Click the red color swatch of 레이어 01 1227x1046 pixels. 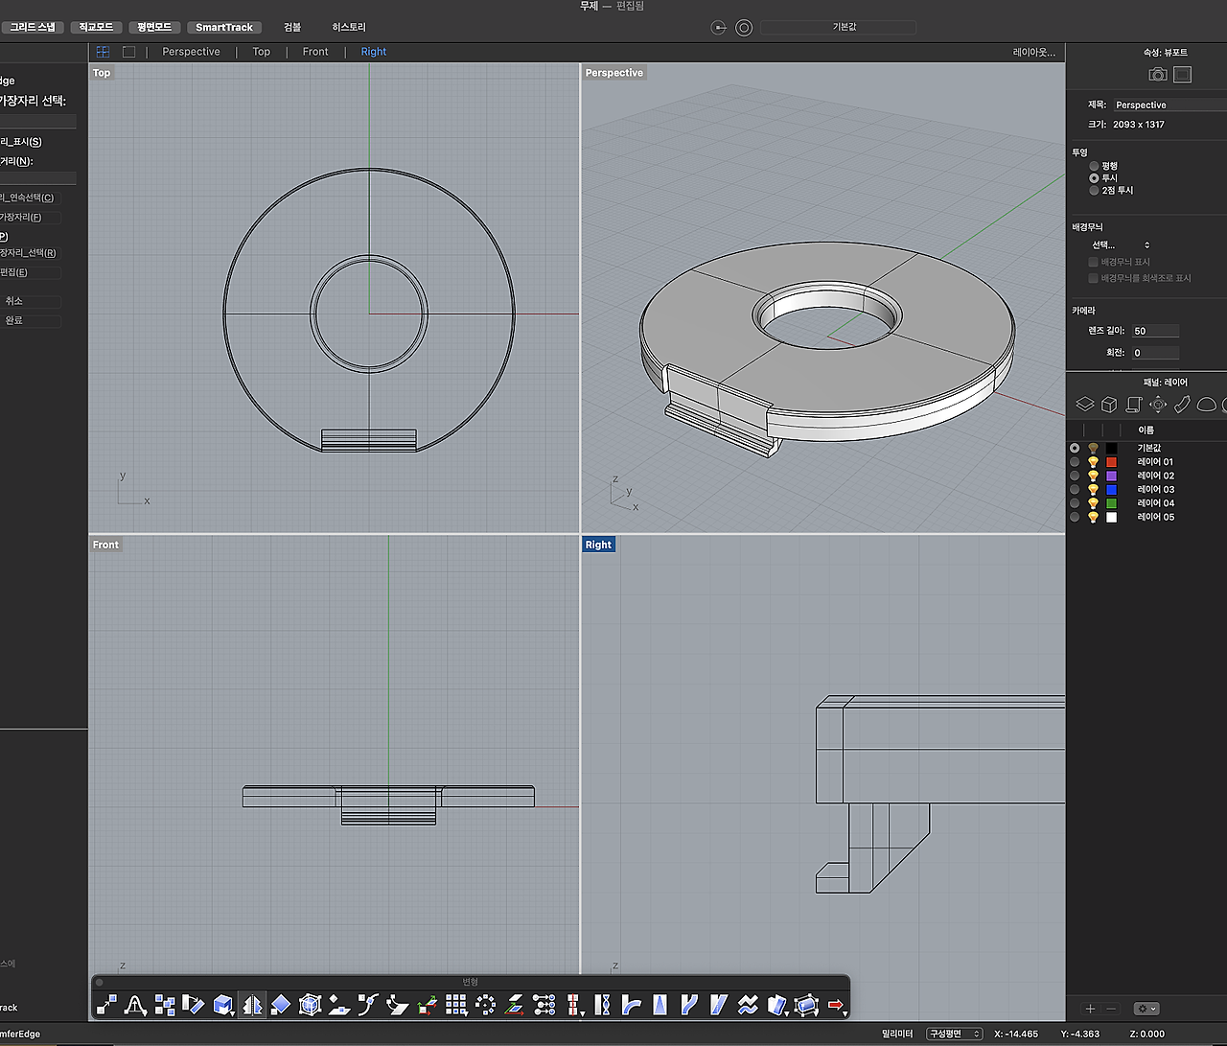click(x=1112, y=462)
